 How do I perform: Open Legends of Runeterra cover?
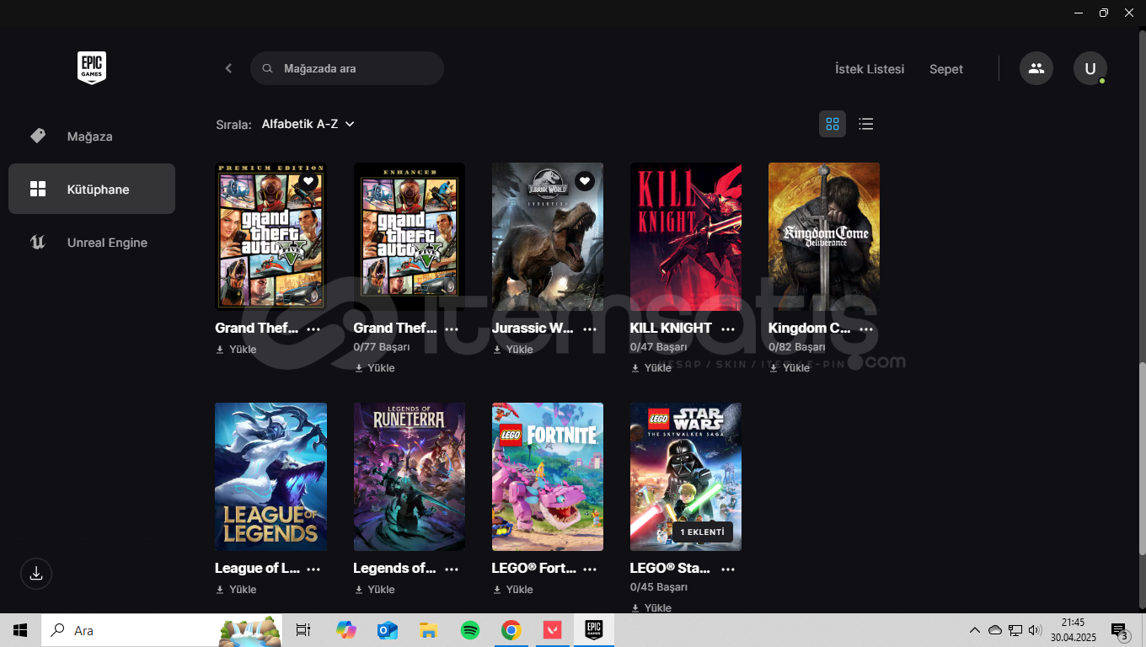(409, 477)
